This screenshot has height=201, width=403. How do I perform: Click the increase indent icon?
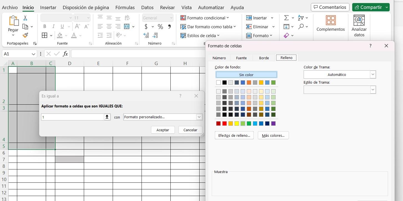coord(109,35)
